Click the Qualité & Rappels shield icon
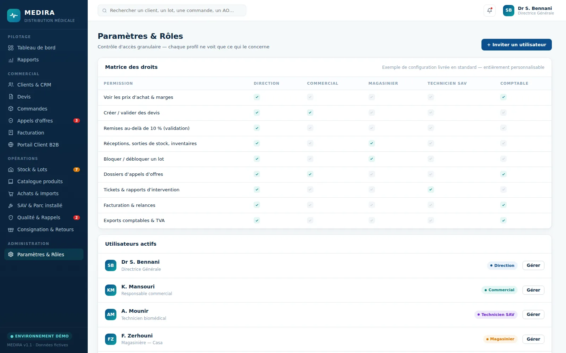The height and width of the screenshot is (353, 566). pos(11,217)
